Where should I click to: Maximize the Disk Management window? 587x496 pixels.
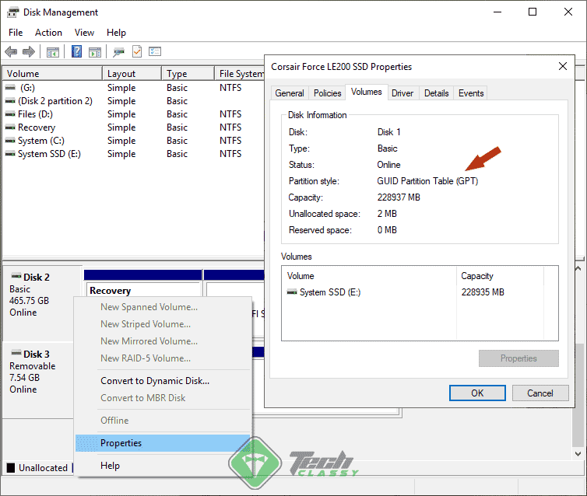[x=532, y=12]
